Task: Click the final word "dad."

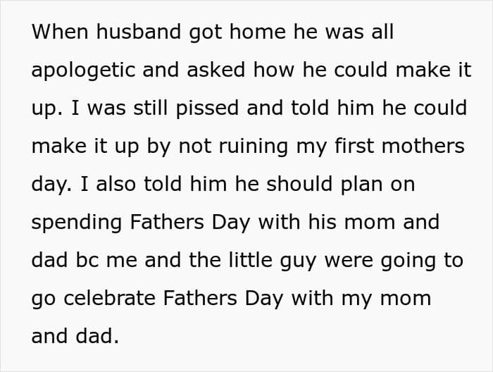Action: [97, 336]
